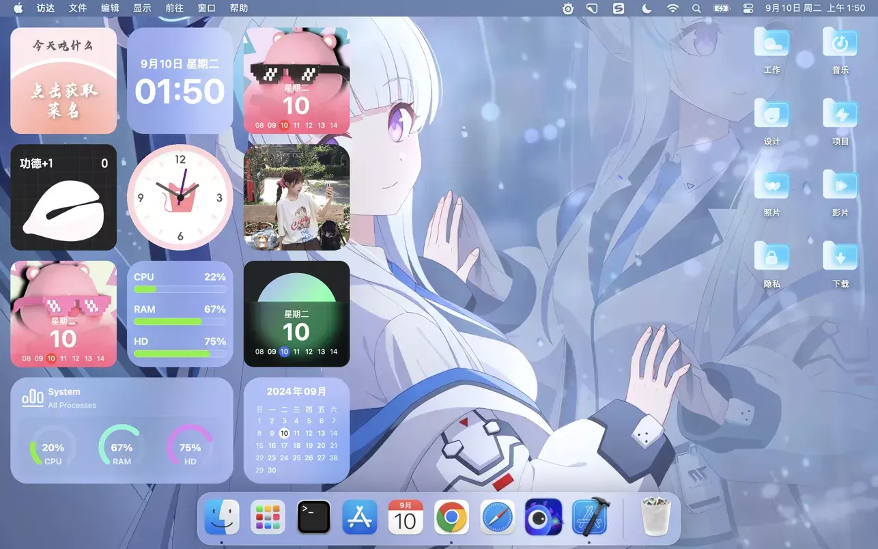Open Control Center from the menu bar
The height and width of the screenshot is (549, 878).
(748, 8)
